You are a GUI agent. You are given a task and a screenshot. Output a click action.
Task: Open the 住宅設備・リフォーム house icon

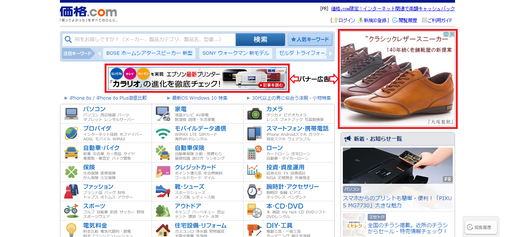[163, 230]
